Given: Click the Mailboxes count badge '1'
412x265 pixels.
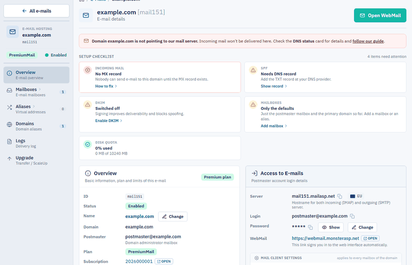Looking at the screenshot, I should click(63, 92).
